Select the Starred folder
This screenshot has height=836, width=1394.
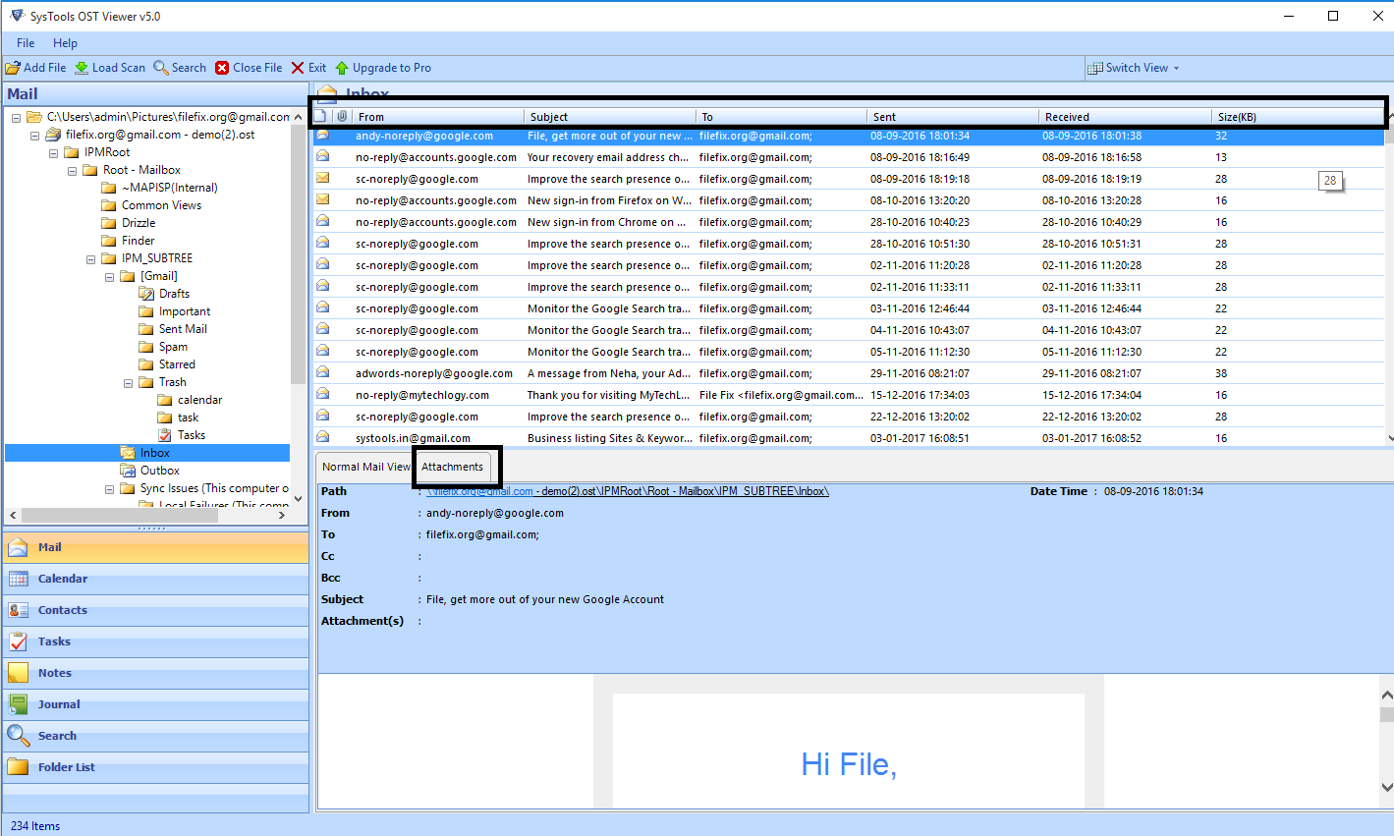pyautogui.click(x=177, y=364)
